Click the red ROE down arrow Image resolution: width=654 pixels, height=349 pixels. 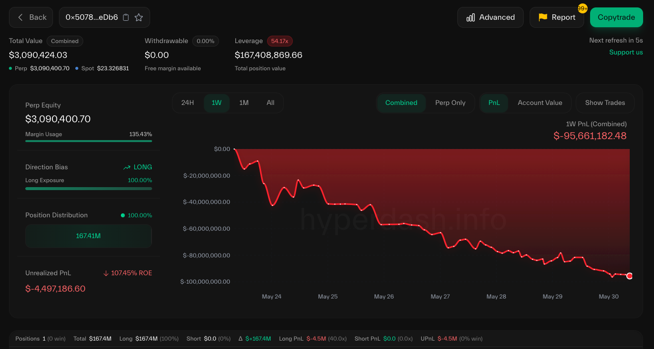[106, 273]
